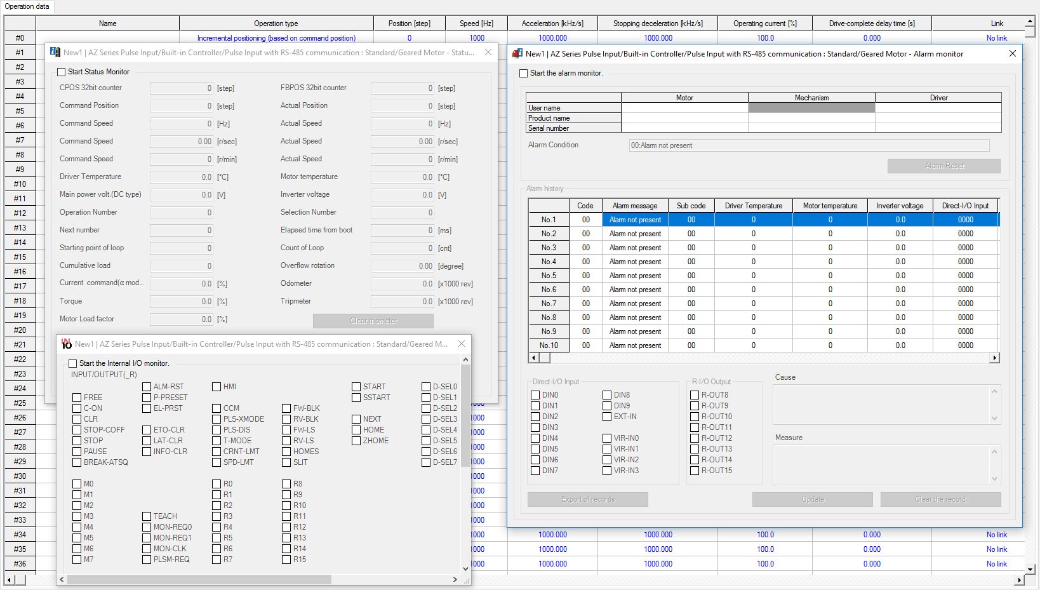The width and height of the screenshot is (1040, 590).
Task: Switch to the Operation data tab
Action: pos(27,6)
